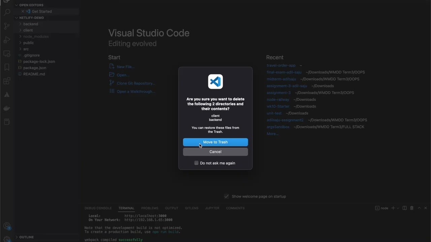Split the terminal panel

point(405,208)
